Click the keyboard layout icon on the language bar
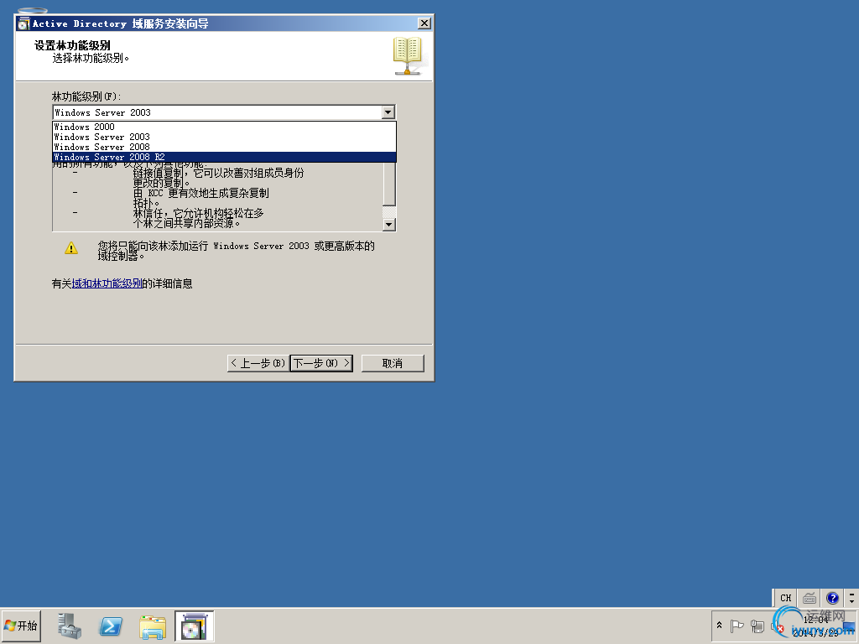859x644 pixels. 809,597
